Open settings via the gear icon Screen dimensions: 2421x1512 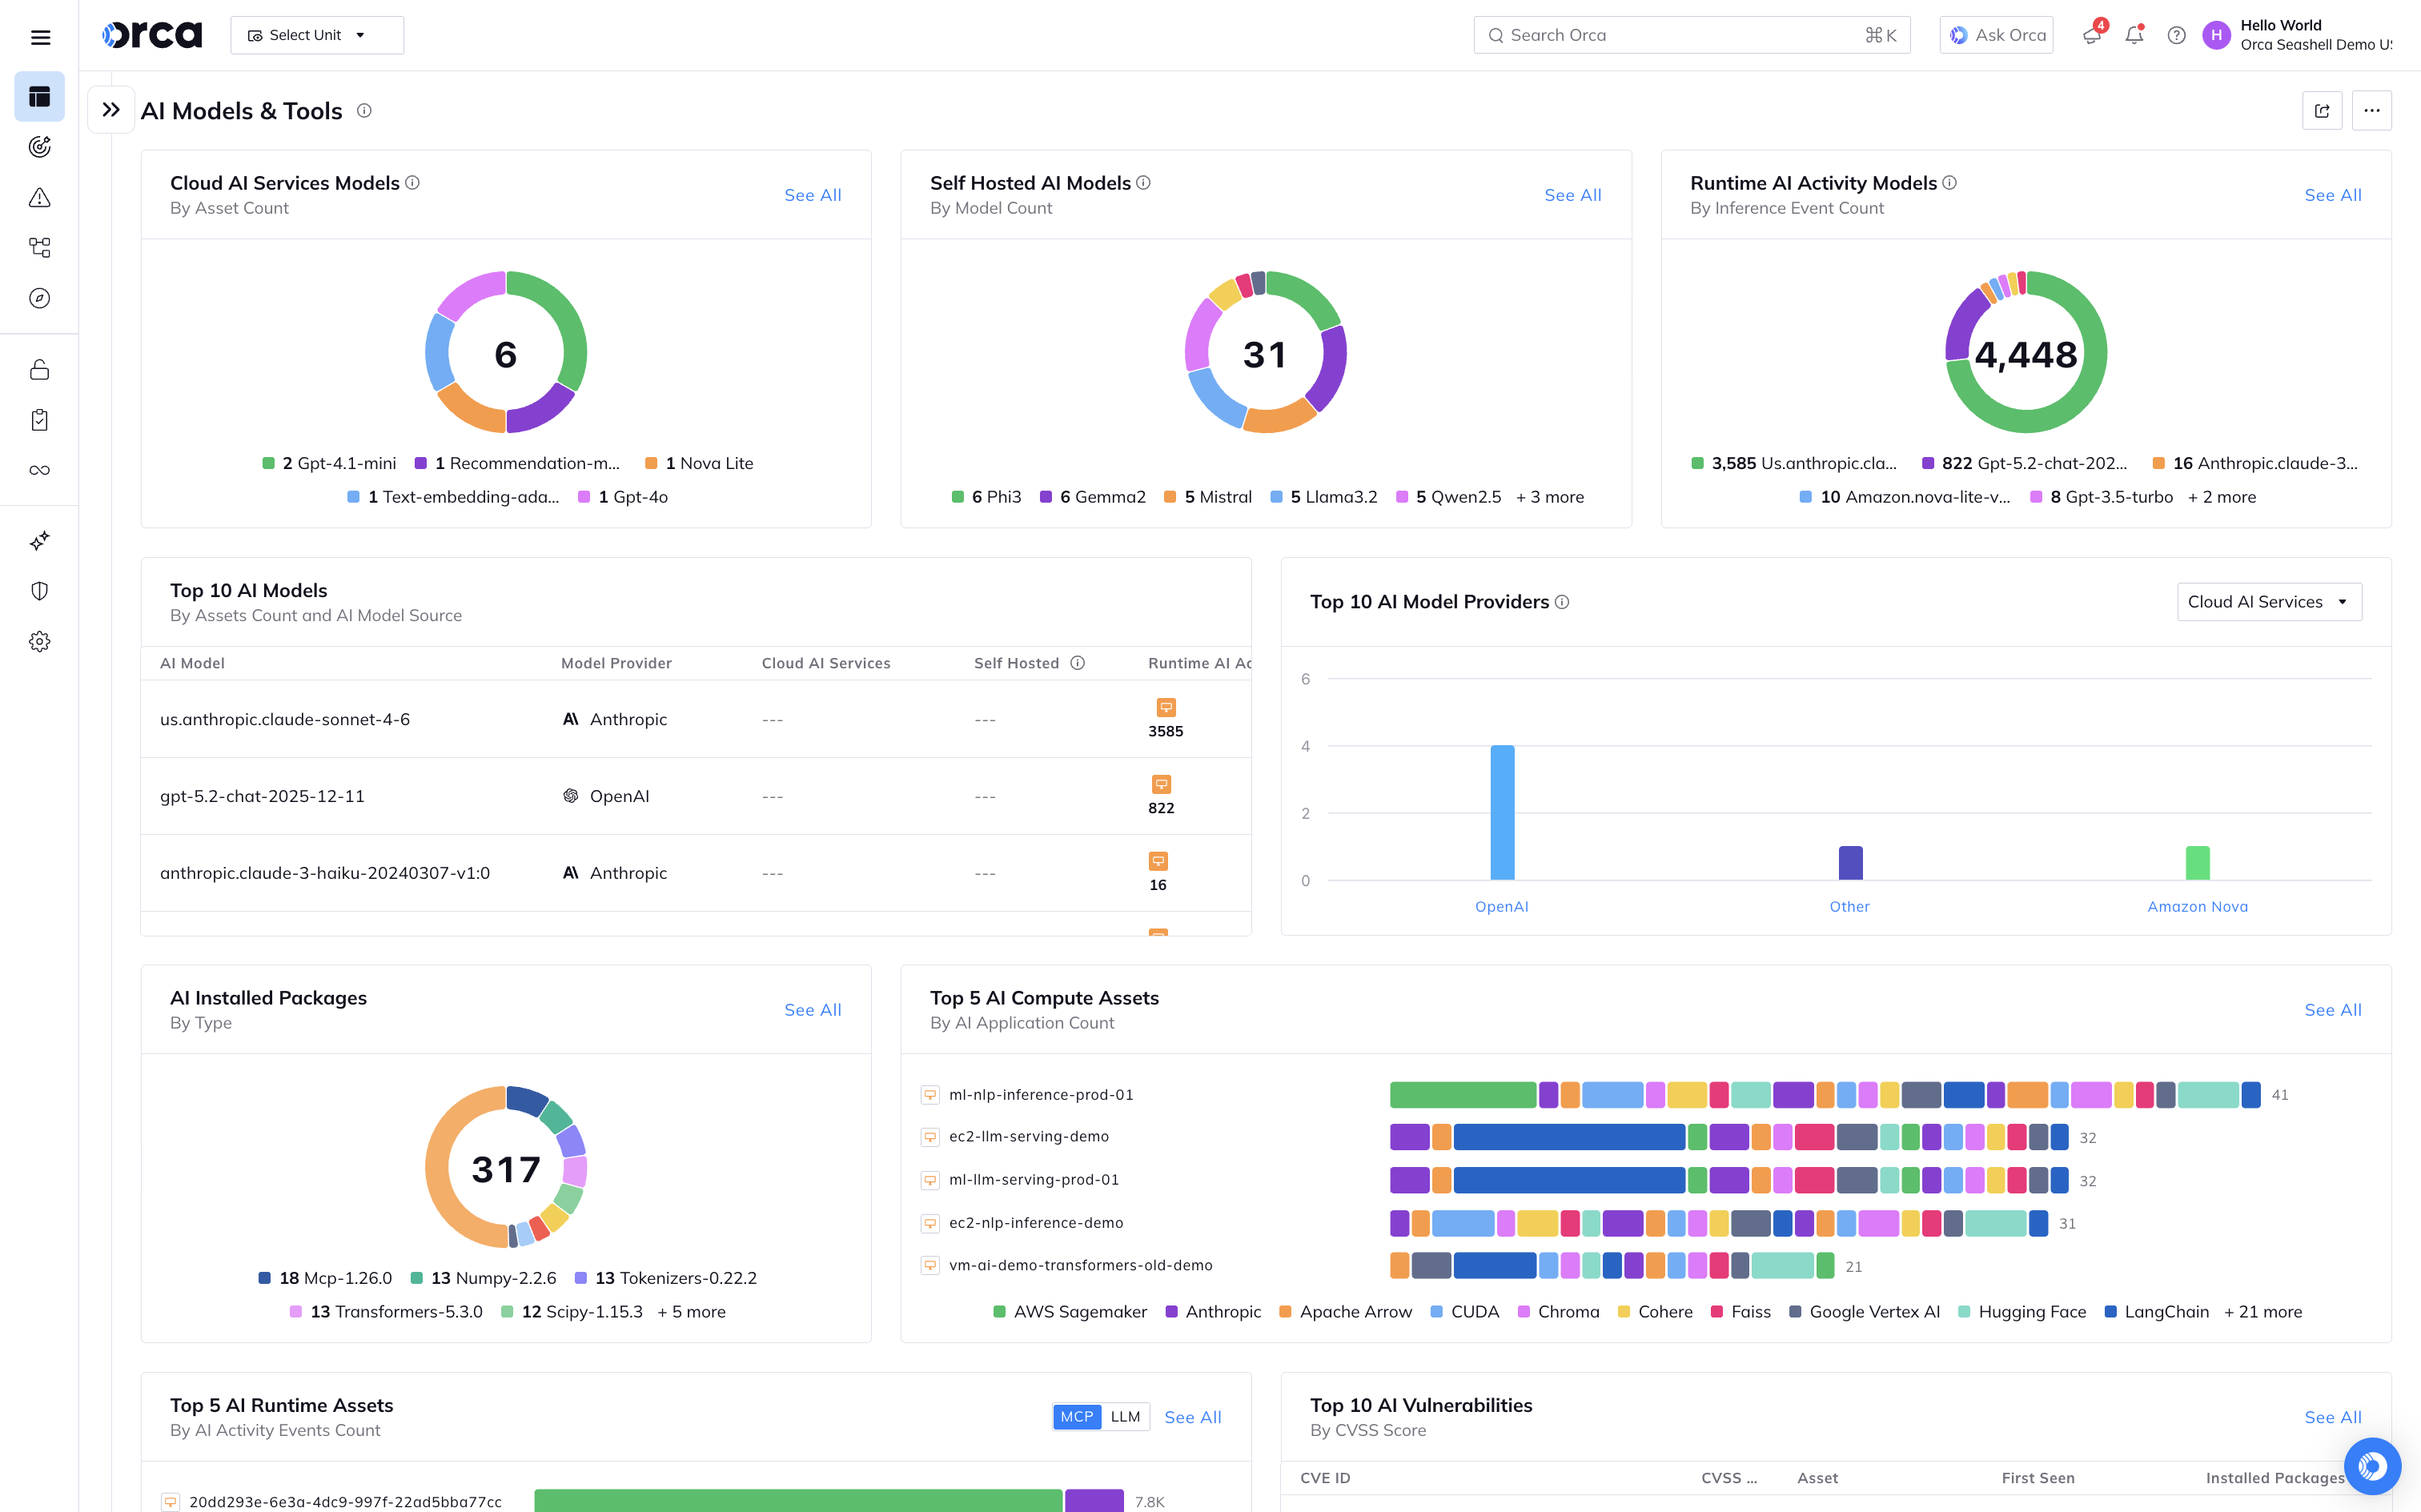tap(40, 641)
